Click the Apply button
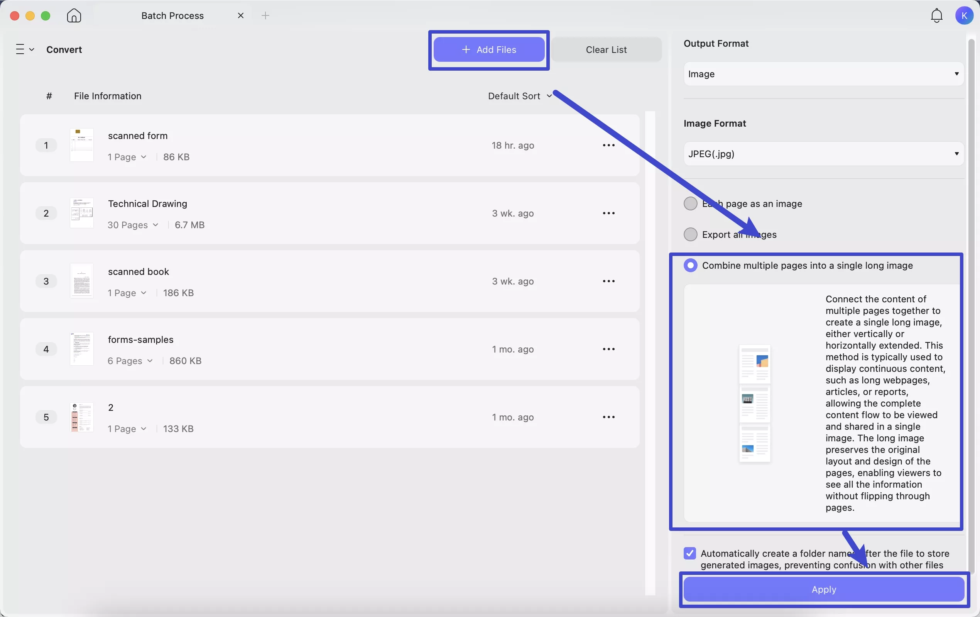Image resolution: width=980 pixels, height=617 pixels. coord(823,589)
